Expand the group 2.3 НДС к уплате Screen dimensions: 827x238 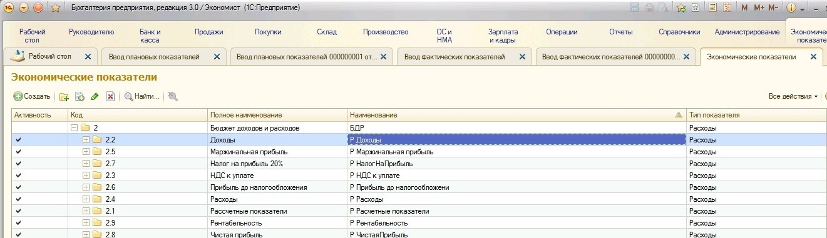click(86, 176)
